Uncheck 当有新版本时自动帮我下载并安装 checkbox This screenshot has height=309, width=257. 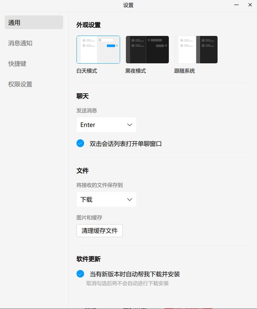80,274
